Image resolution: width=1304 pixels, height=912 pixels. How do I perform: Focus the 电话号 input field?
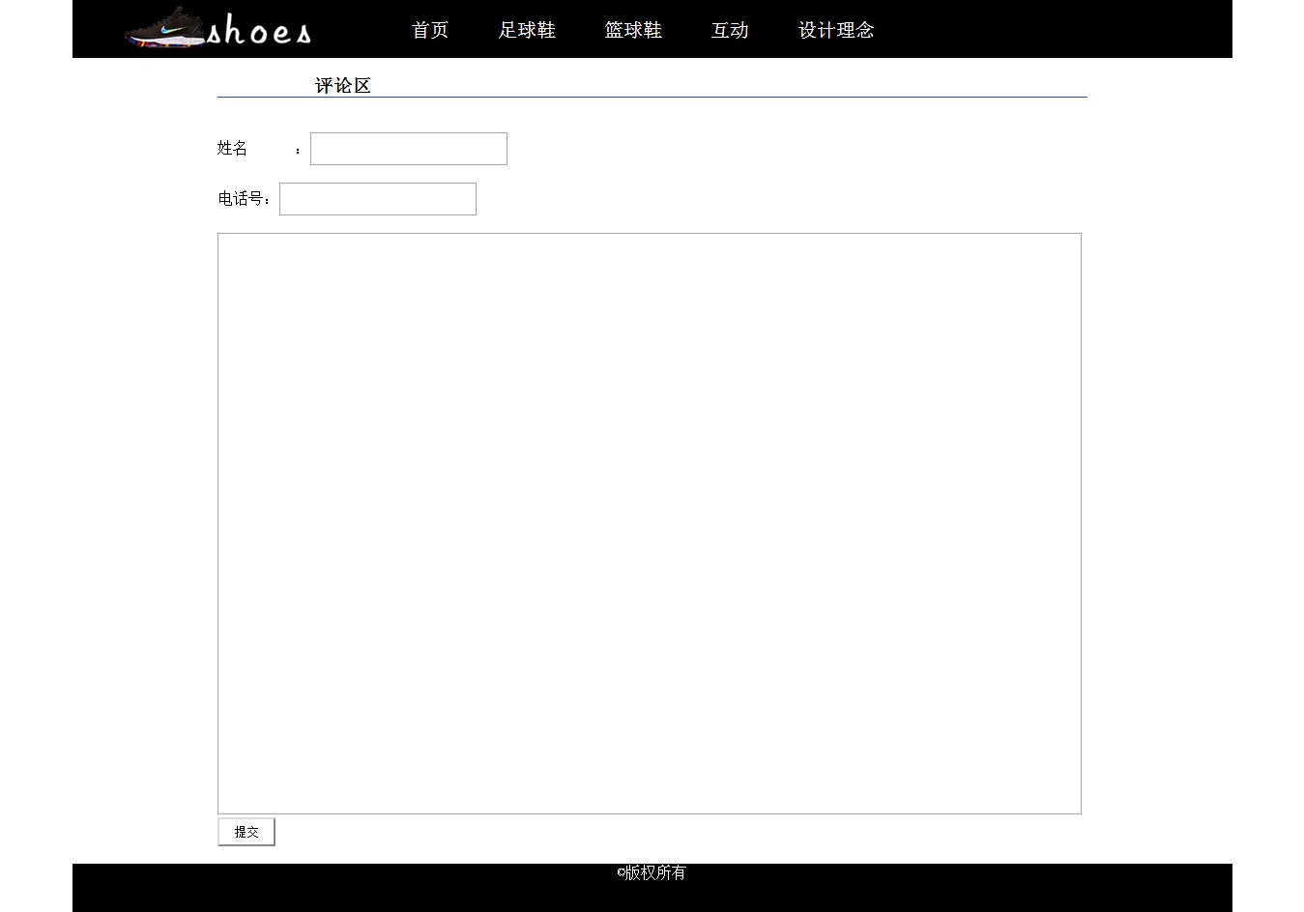[x=378, y=199]
